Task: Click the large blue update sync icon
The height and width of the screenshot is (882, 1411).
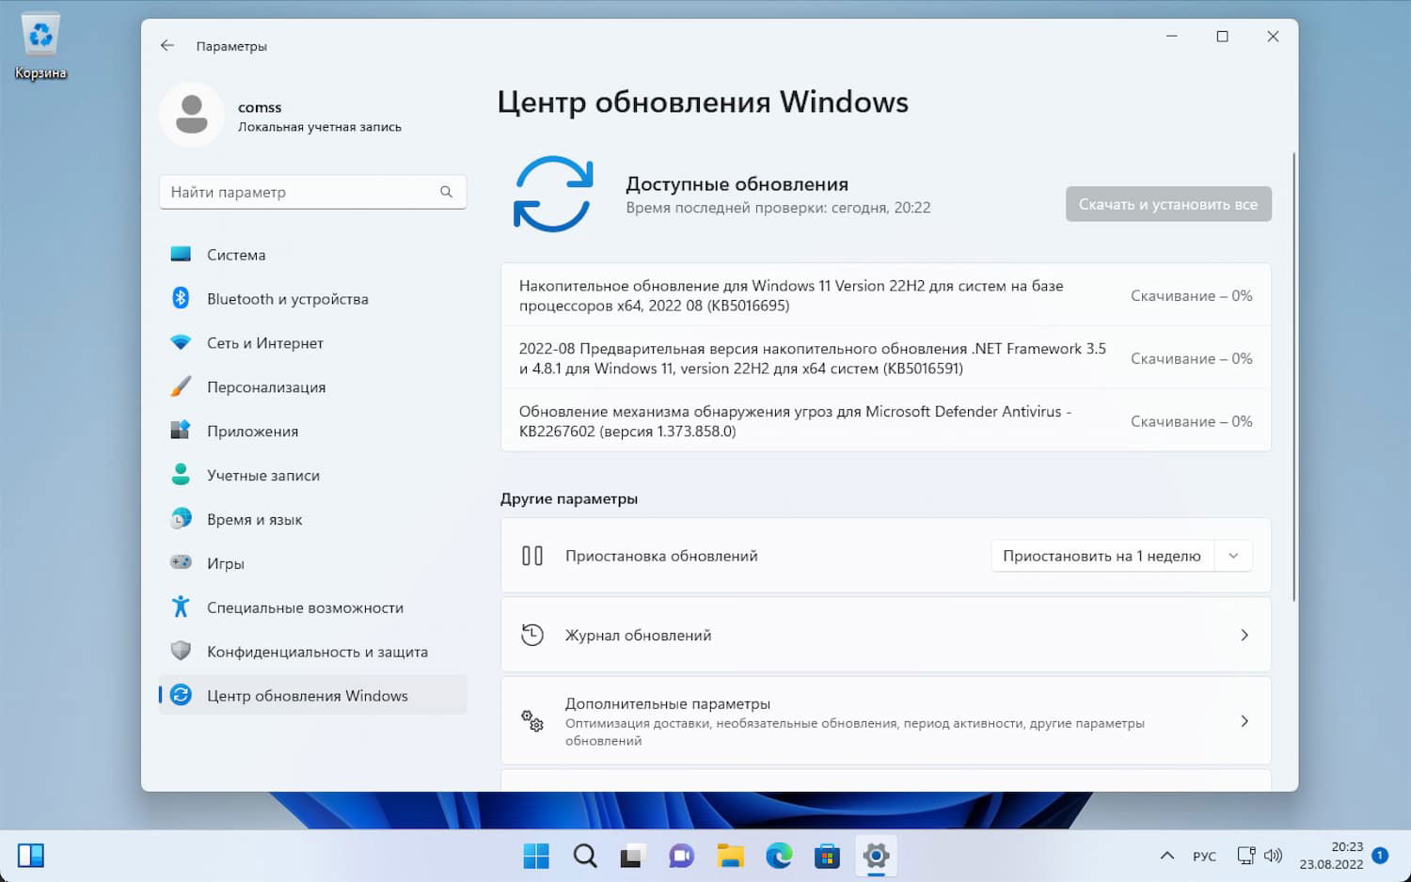Action: (553, 195)
